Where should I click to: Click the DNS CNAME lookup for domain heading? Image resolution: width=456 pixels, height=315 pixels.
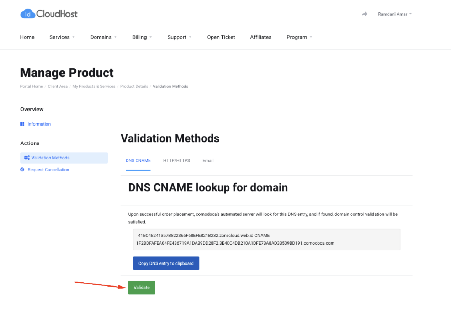coord(208,187)
